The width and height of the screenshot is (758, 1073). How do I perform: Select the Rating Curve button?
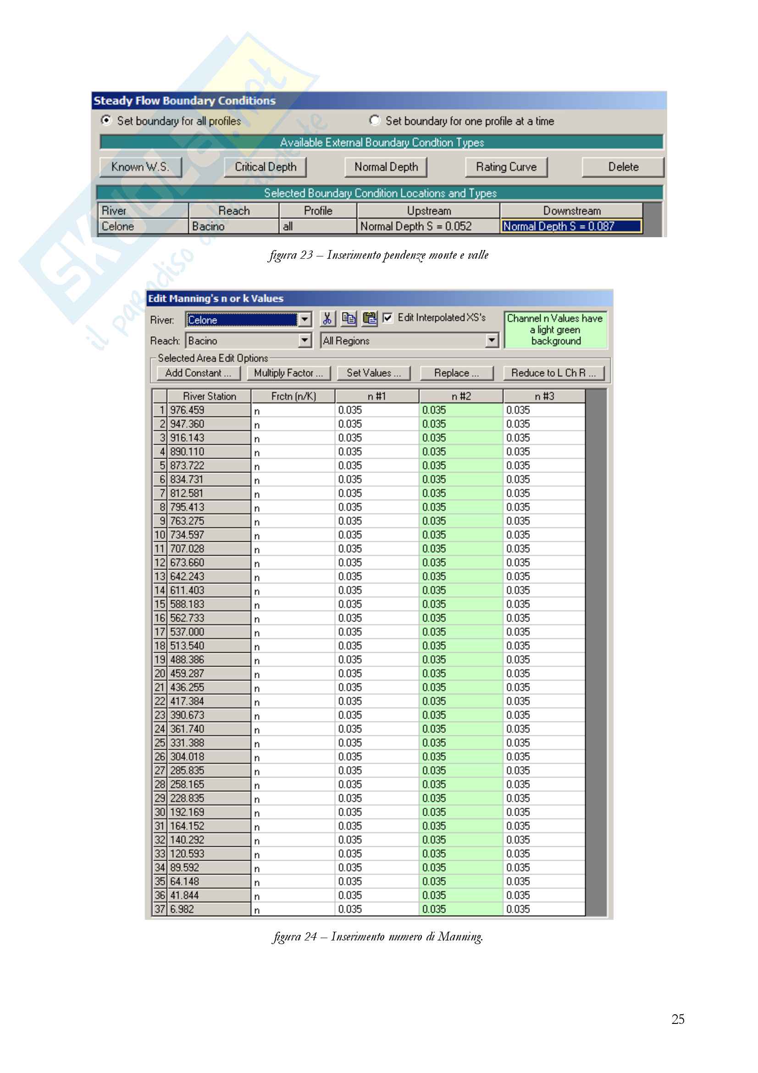pos(506,167)
